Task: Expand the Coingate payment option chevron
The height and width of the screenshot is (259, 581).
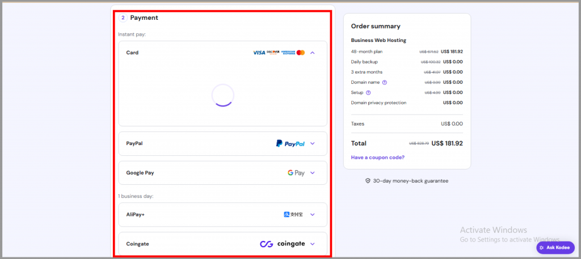Action: coord(313,244)
